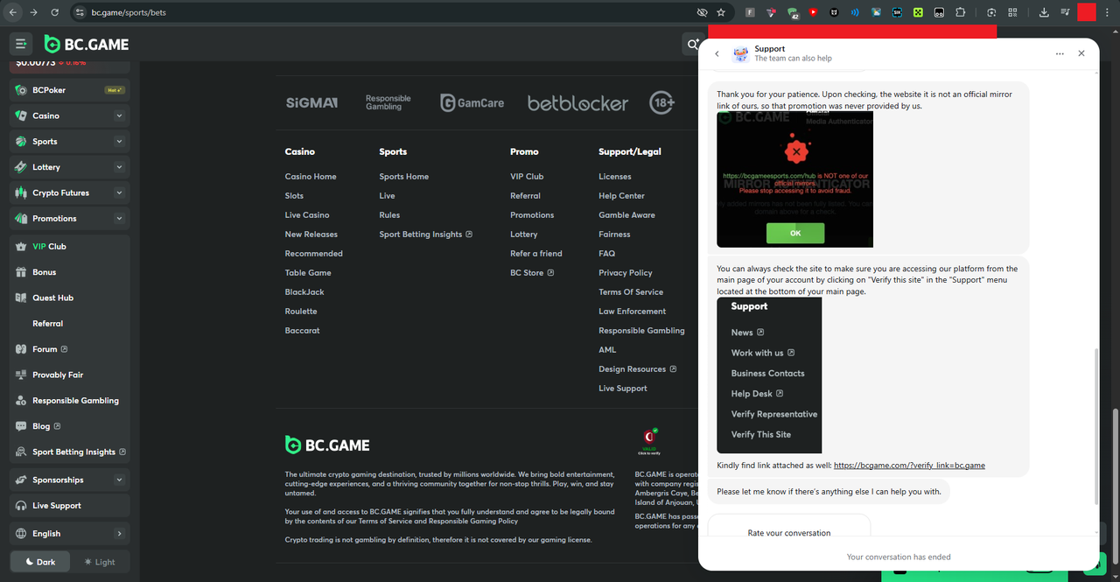
Task: Click the Bonus gift icon in the sidebar
Action: pos(21,272)
